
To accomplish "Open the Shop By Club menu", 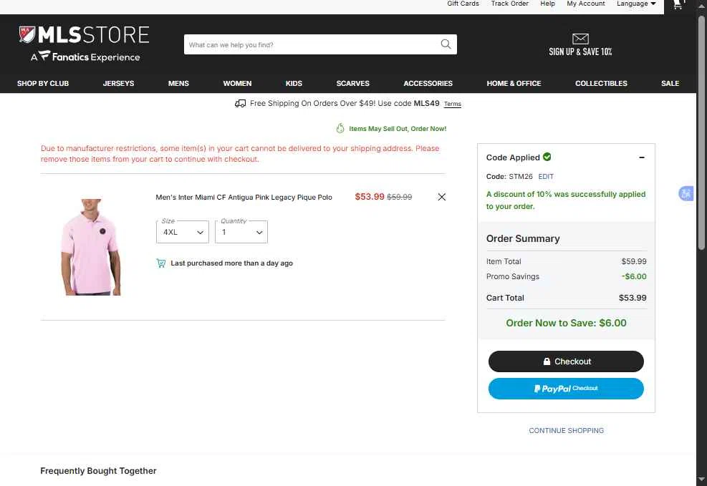I will [x=43, y=84].
